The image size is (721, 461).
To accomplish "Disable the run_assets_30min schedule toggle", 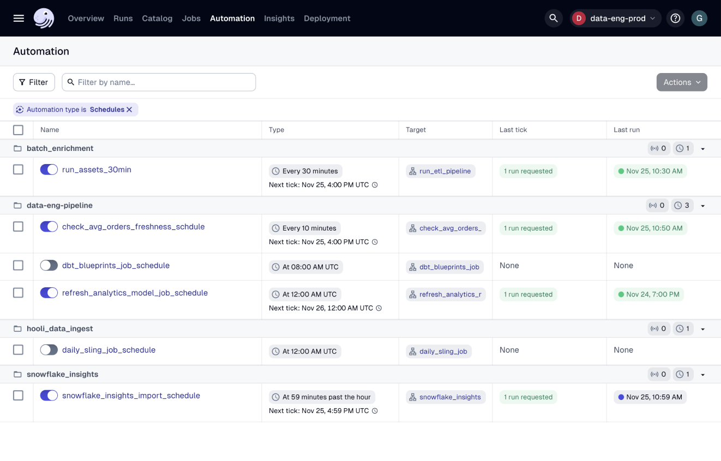I will click(49, 169).
